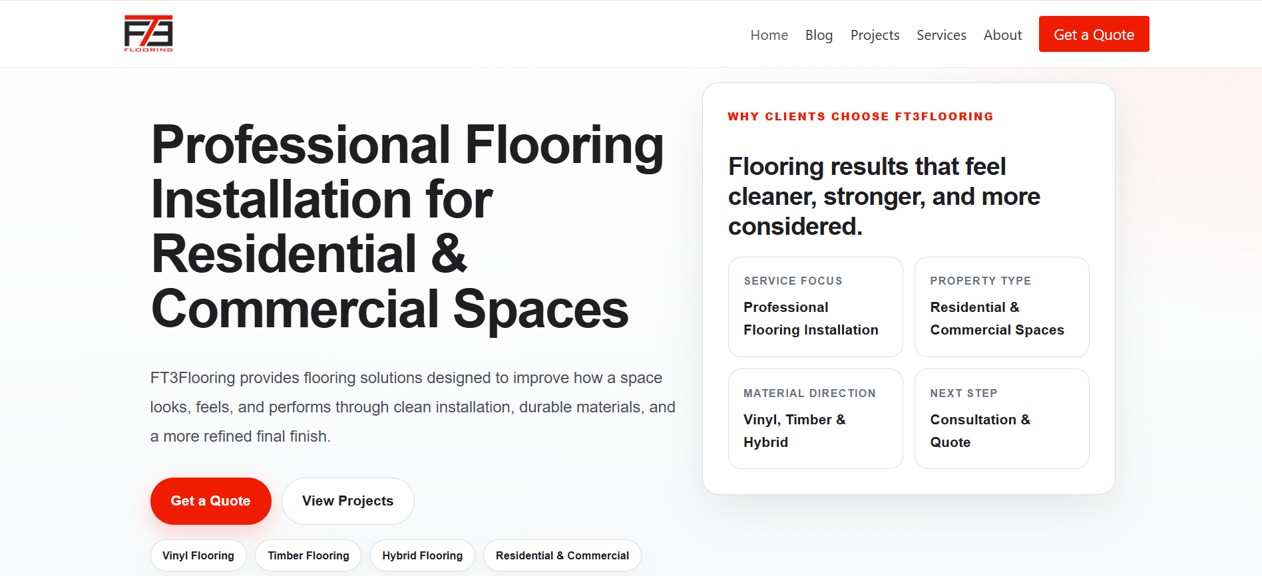This screenshot has height=576, width=1262.
Task: Open the Services menu item
Action: click(x=941, y=35)
